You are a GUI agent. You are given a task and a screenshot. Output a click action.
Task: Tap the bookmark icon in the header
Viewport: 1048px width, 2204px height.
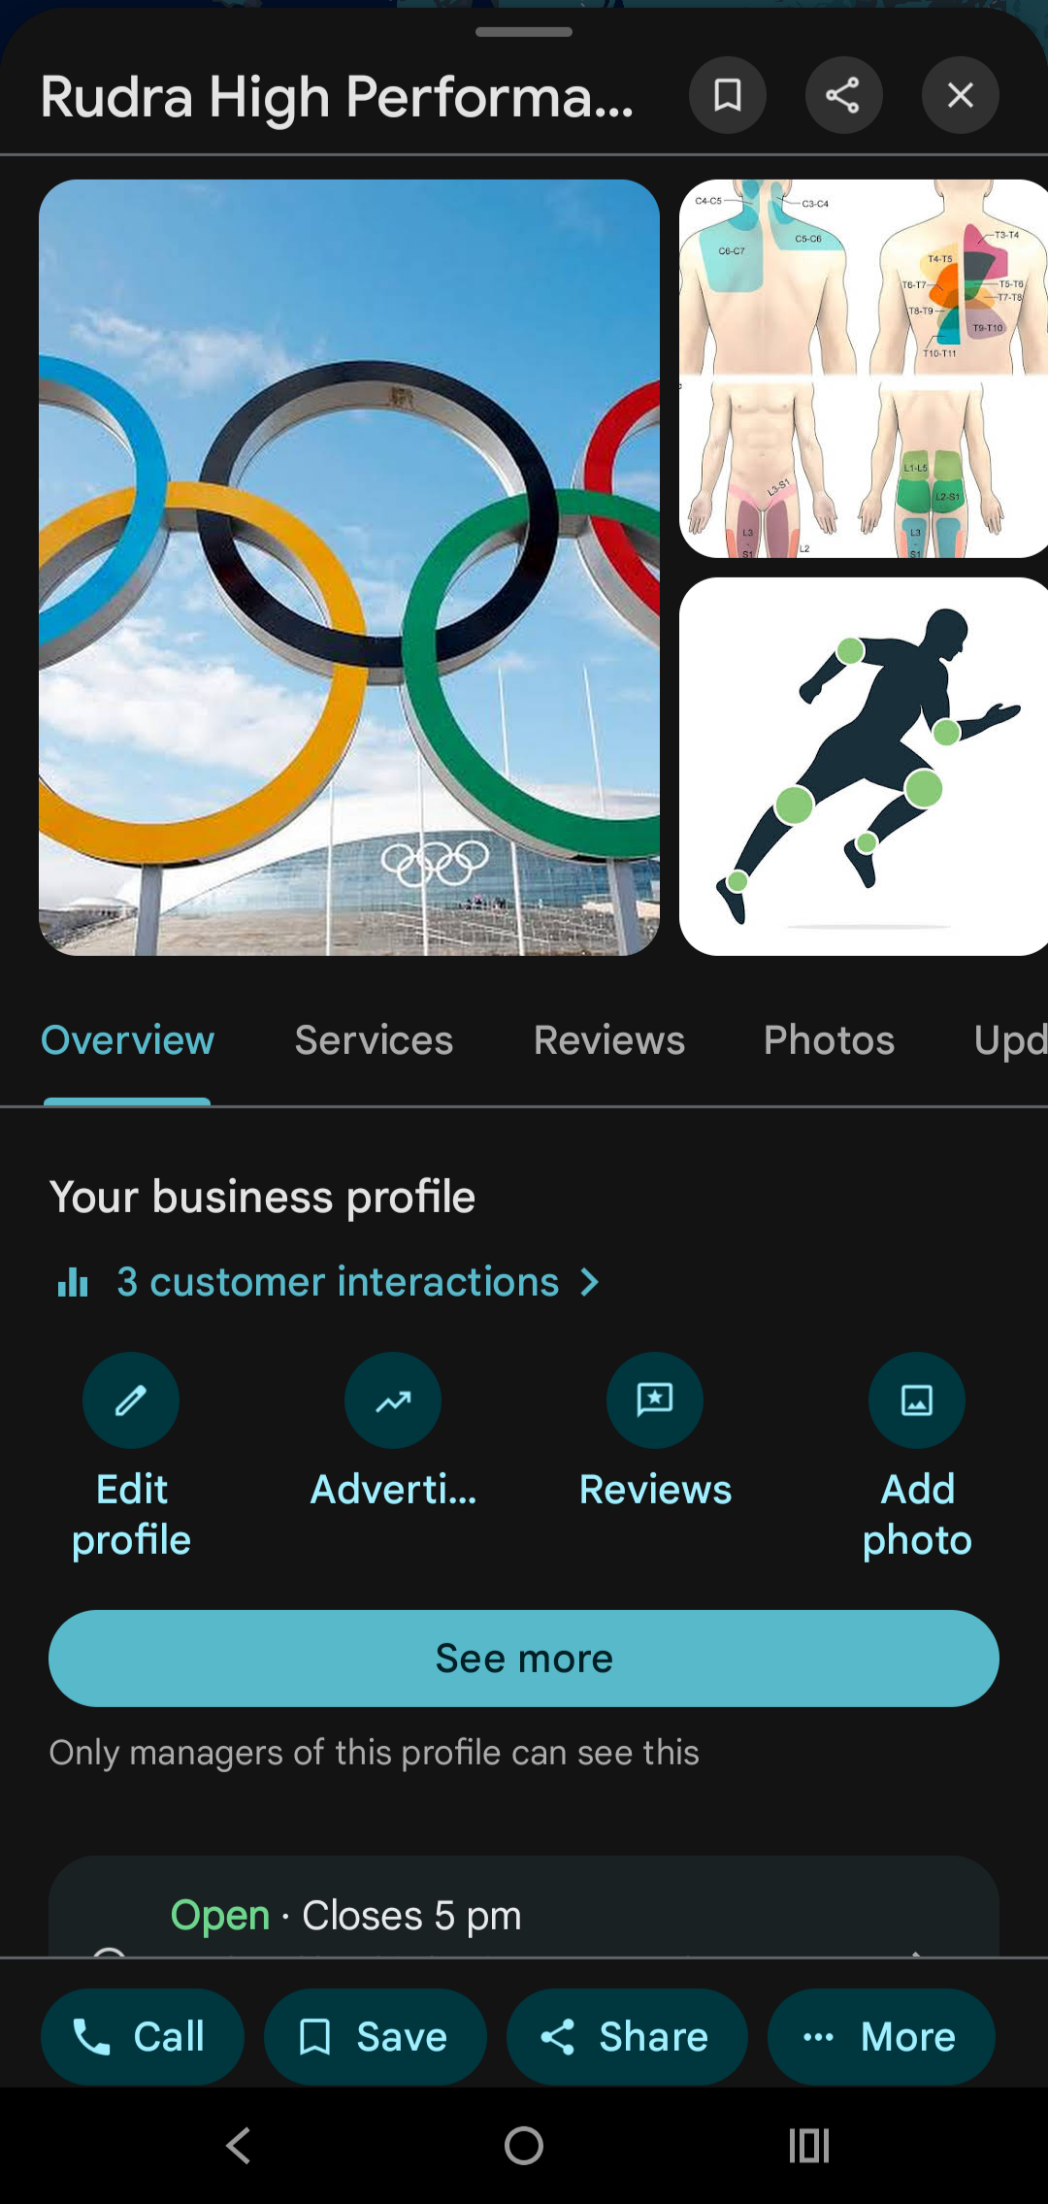[x=728, y=95]
